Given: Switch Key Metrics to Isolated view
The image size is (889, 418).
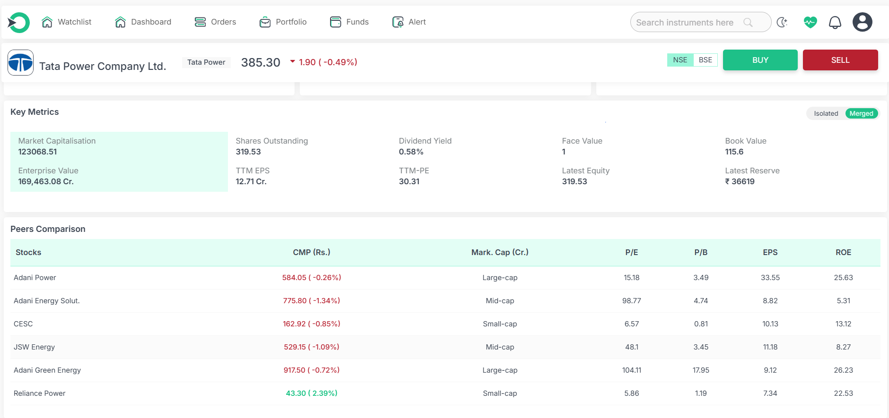Looking at the screenshot, I should pyautogui.click(x=826, y=113).
